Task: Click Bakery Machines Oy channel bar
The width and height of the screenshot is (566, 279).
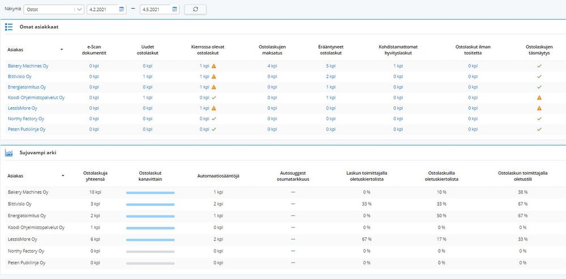Action: 150,193
